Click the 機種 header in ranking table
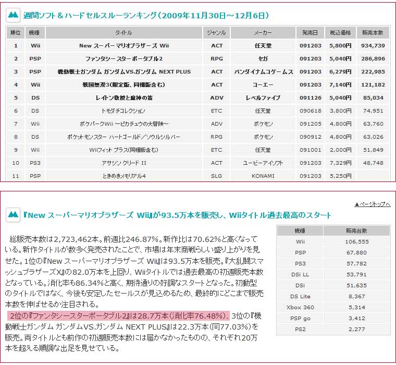 pyautogui.click(x=35, y=32)
